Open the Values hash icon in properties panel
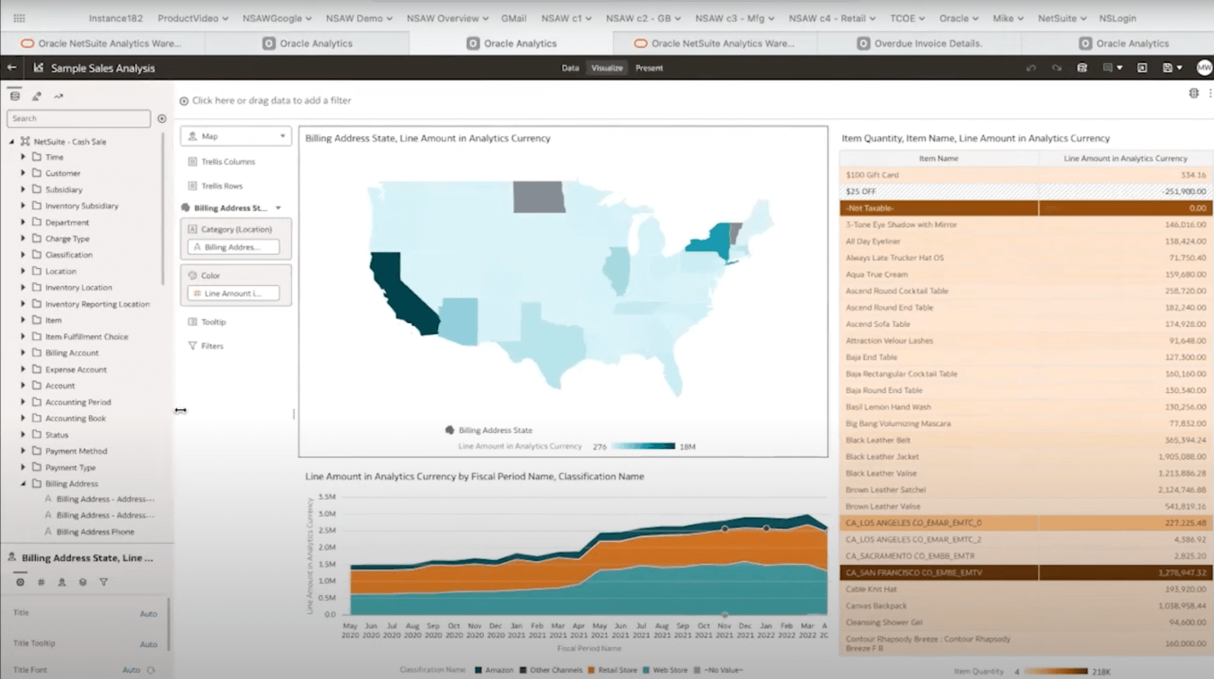 click(x=41, y=582)
